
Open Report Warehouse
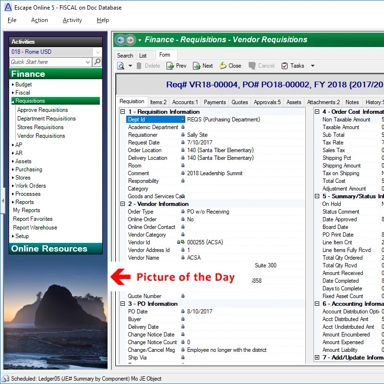point(35,227)
